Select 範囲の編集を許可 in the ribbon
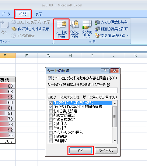Viewport: 147px width, 166px height. (x=111, y=29)
